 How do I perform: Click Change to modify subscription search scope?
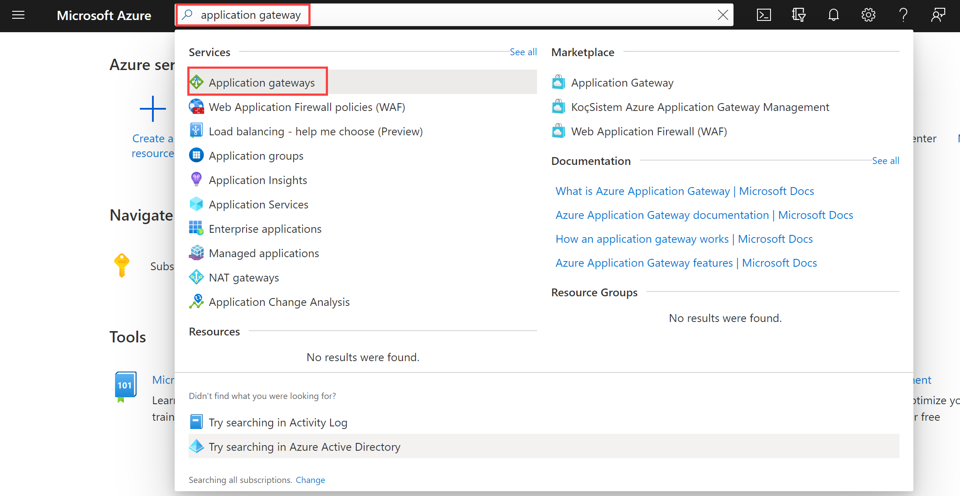(310, 480)
